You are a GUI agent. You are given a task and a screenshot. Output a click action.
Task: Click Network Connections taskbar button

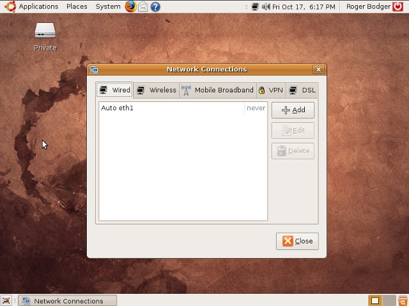[68, 301]
